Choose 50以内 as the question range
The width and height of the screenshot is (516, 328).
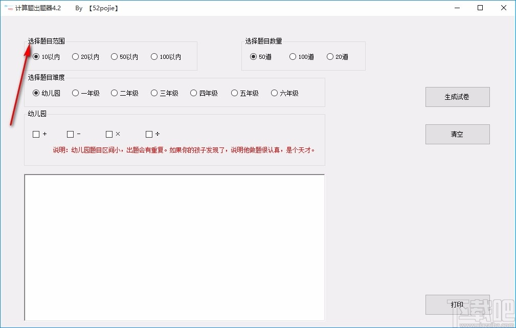[x=115, y=57]
